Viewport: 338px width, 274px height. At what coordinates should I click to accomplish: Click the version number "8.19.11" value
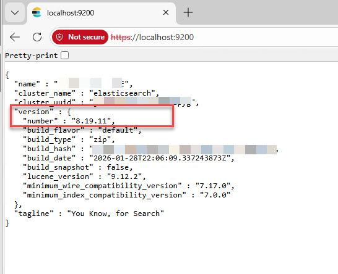coord(91,121)
